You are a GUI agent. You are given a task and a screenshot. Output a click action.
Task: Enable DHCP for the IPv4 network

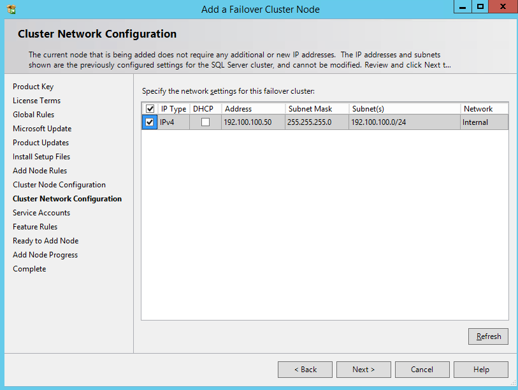click(x=205, y=122)
